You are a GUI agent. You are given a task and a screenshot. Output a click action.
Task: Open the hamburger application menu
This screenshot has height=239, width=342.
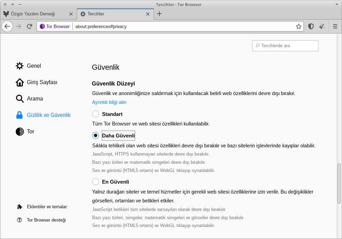[x=335, y=26]
